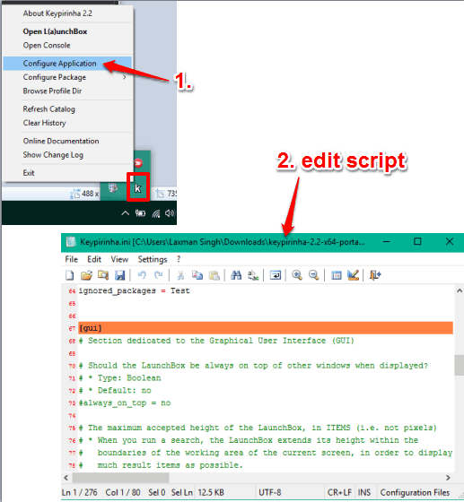This screenshot has height=502, width=464.
Task: Click the New document toolbar icon
Action: tap(69, 275)
